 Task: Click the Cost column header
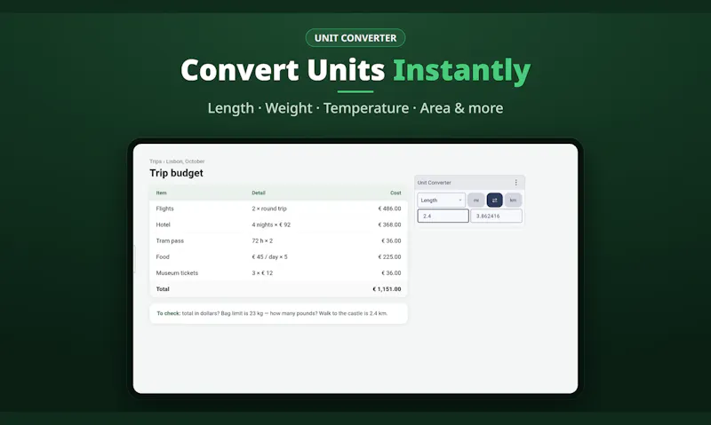(395, 193)
